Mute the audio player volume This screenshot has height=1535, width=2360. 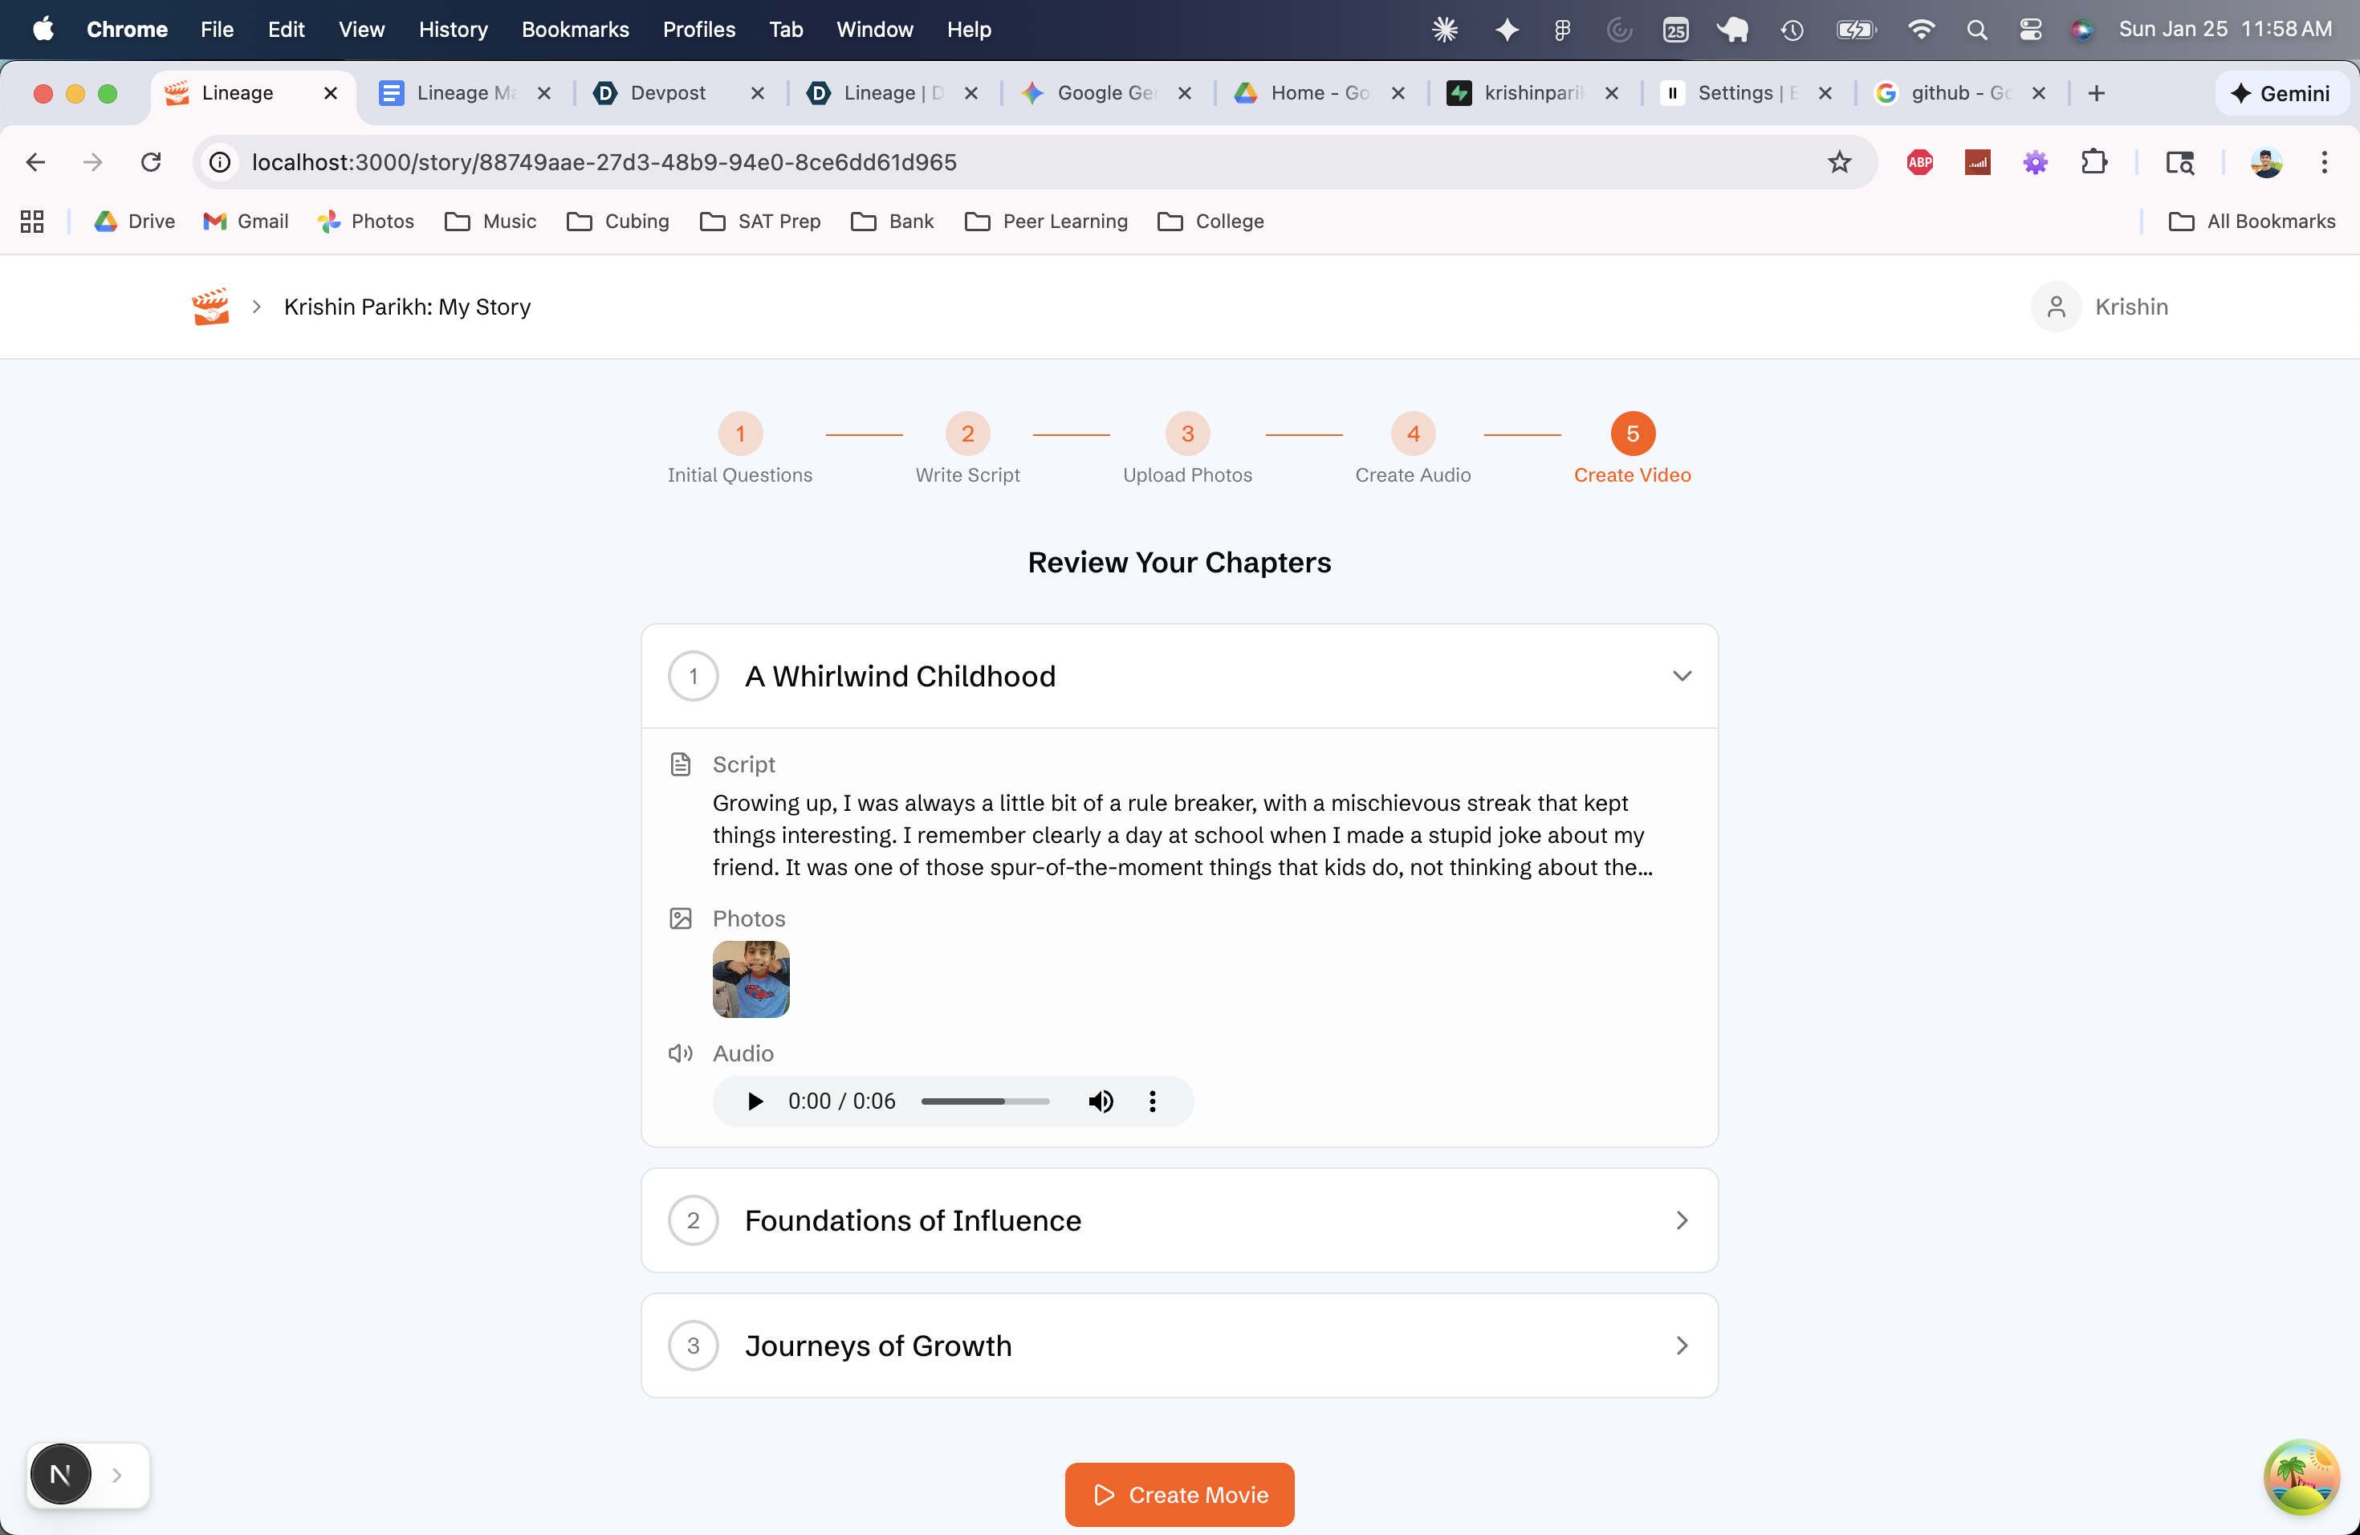coord(1101,1101)
